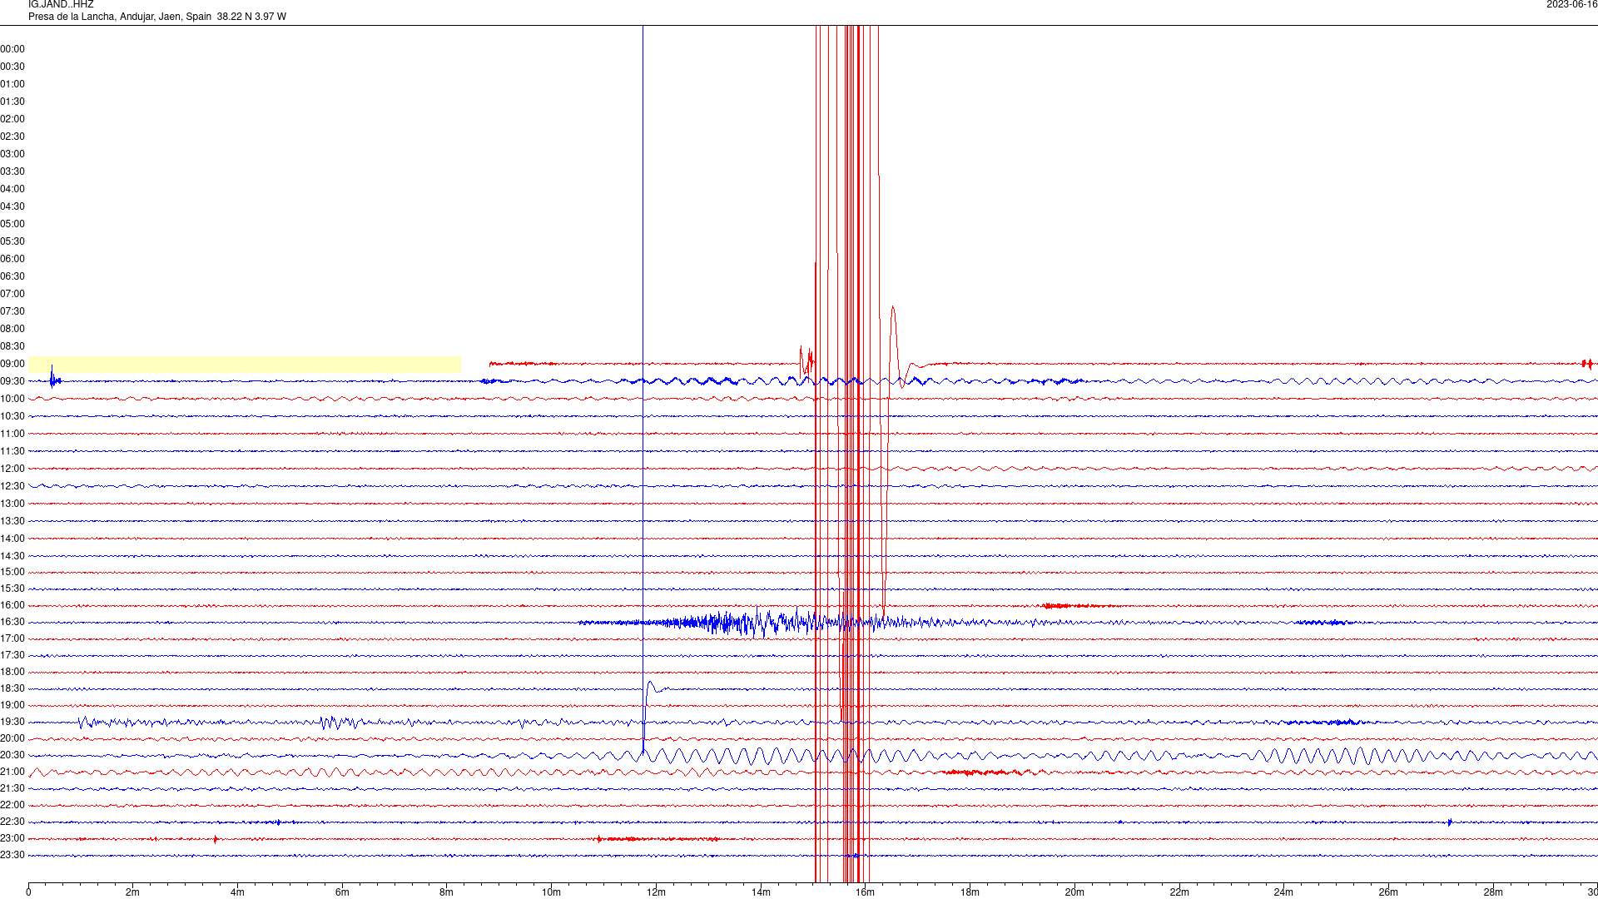Click the 00:30 time row label
Screen dimensions: 1598x899
click(12, 67)
